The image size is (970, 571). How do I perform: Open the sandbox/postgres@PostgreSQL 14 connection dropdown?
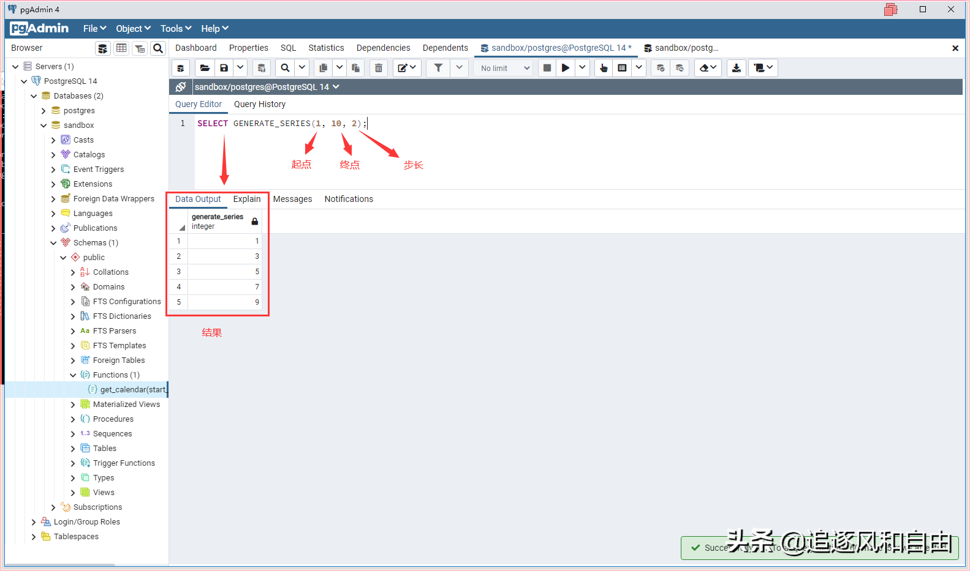267,87
